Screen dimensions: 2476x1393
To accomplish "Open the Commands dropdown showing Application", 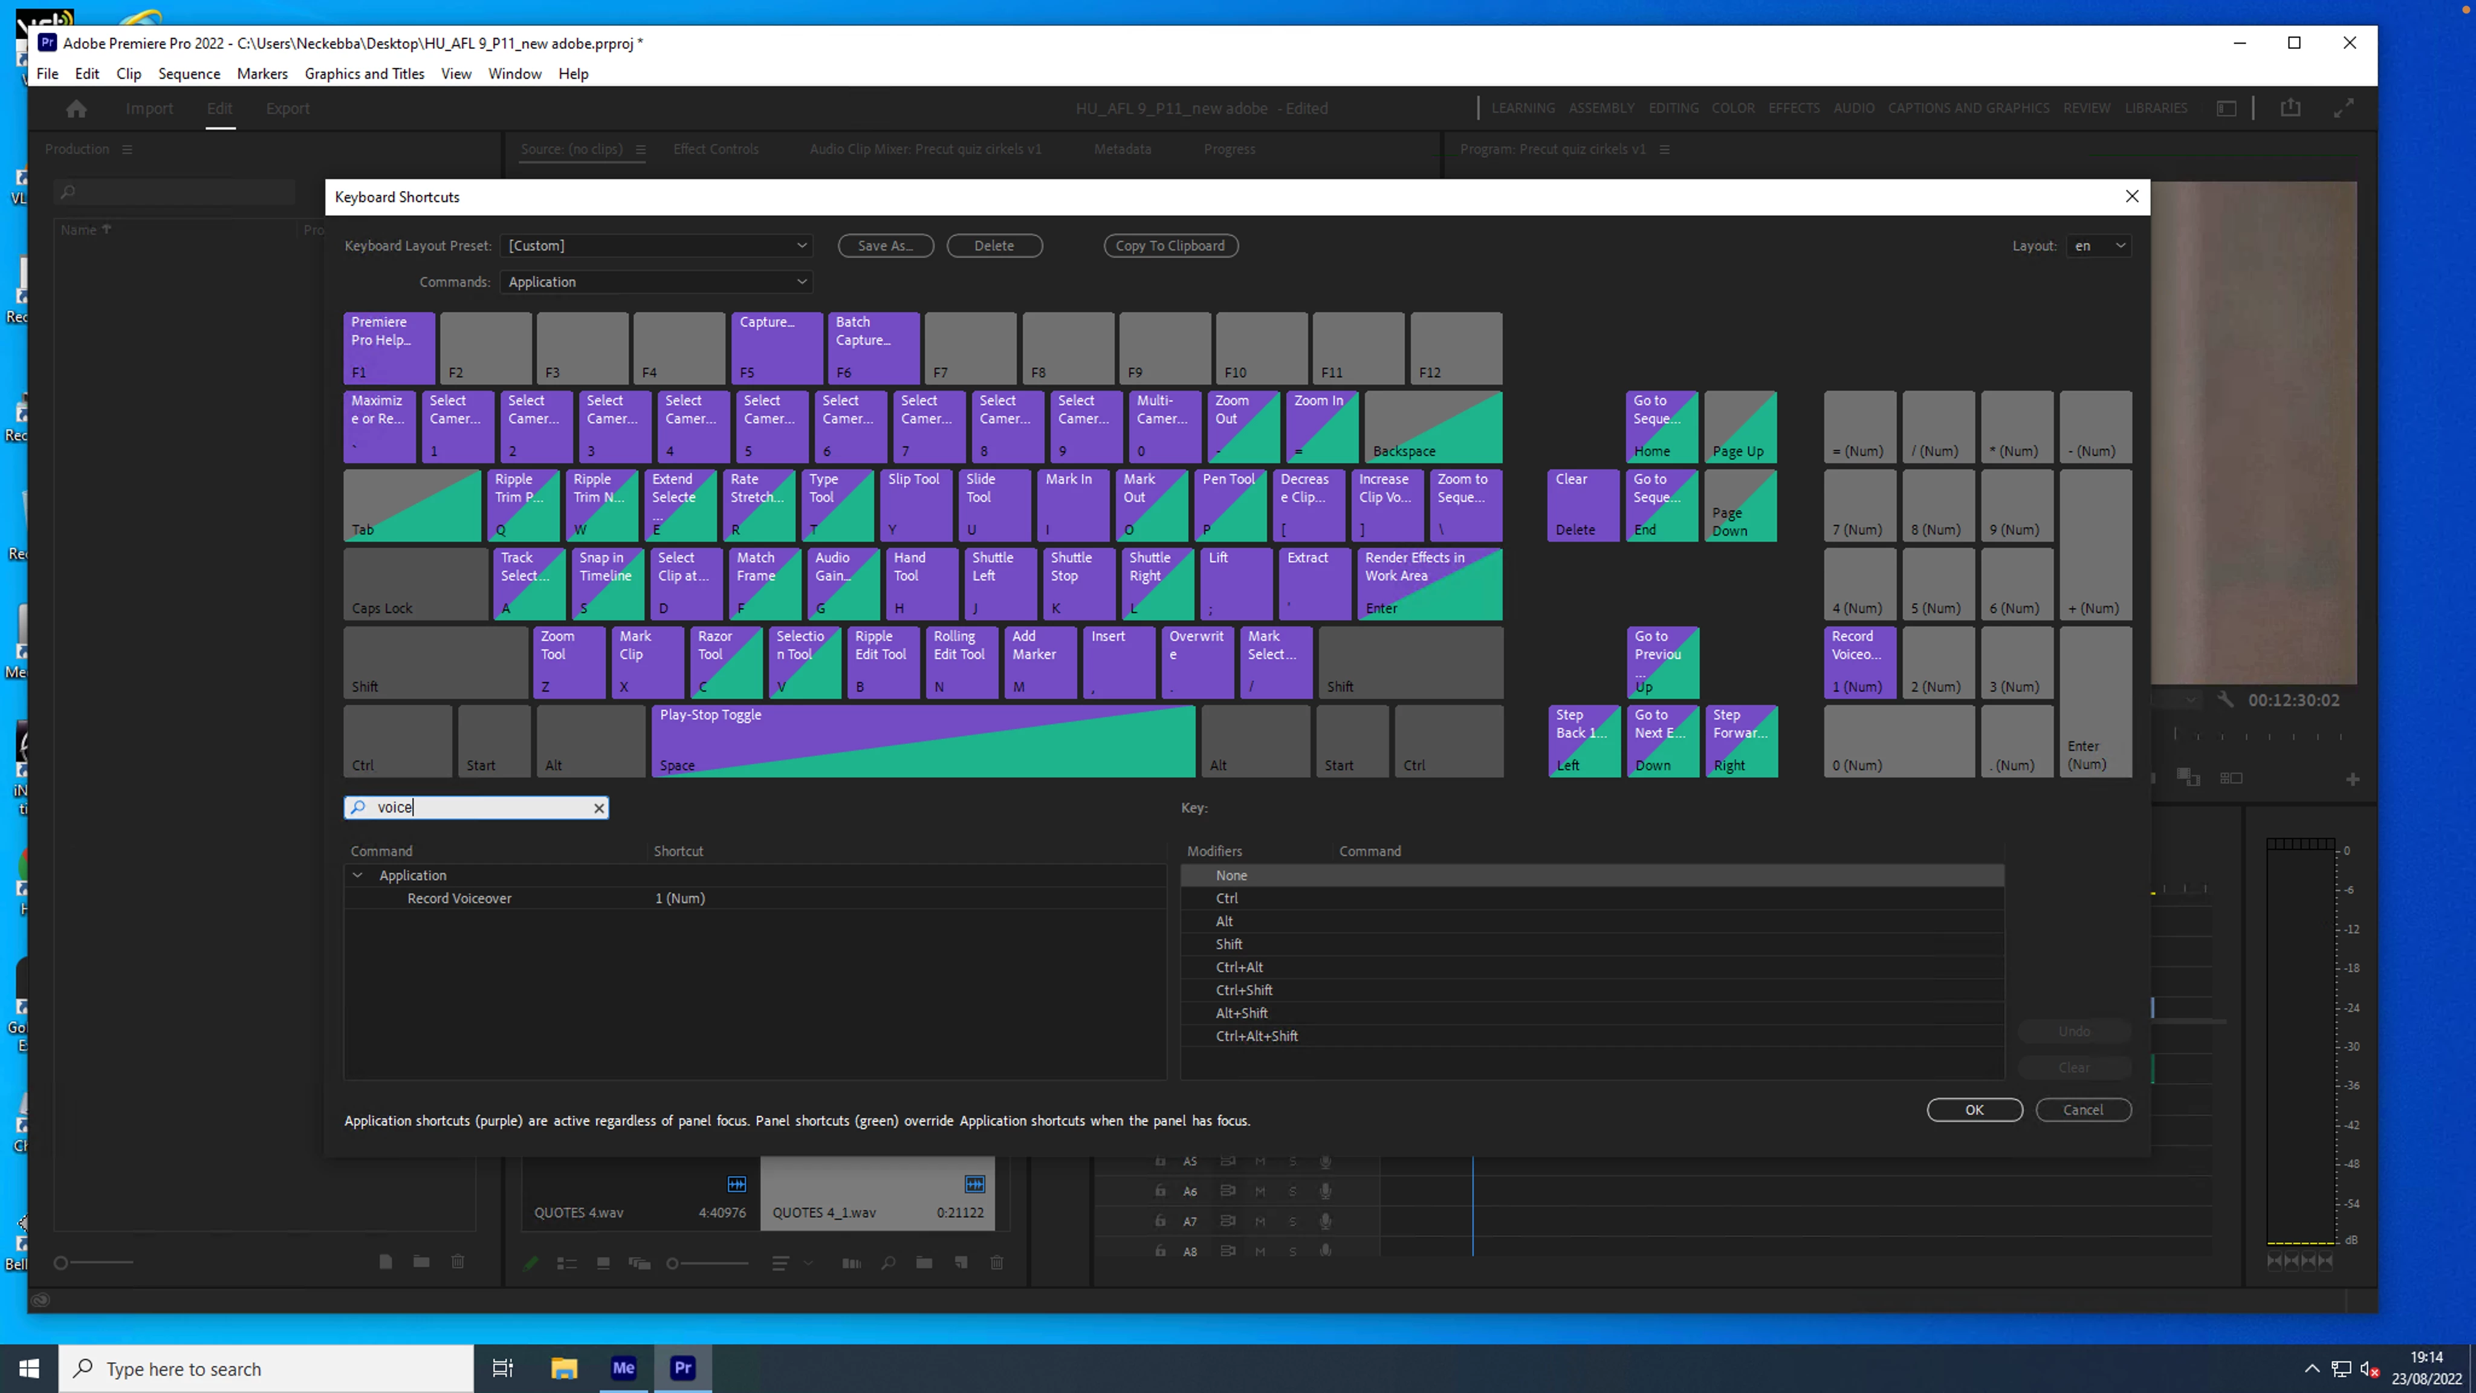I will pyautogui.click(x=656, y=282).
